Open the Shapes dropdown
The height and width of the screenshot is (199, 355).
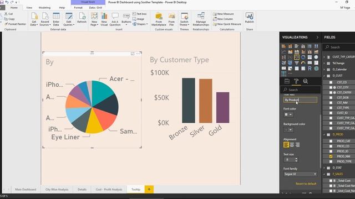[x=140, y=24]
